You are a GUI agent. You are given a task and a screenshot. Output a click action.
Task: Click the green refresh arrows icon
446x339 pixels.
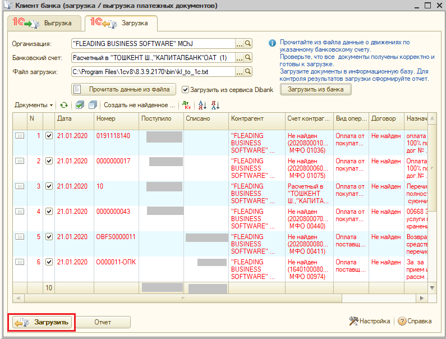click(64, 105)
